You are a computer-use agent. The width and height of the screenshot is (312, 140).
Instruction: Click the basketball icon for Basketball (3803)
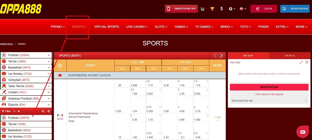point(4,130)
